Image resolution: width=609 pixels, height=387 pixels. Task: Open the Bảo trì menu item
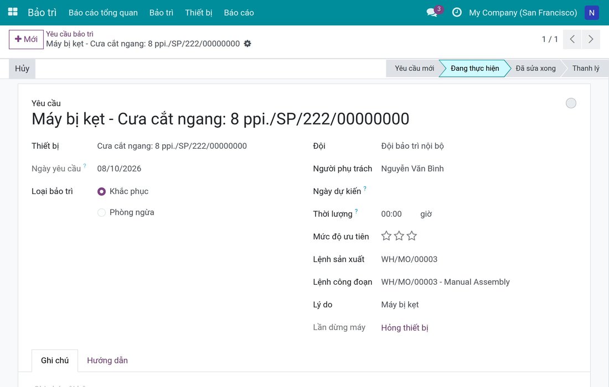[x=161, y=12]
